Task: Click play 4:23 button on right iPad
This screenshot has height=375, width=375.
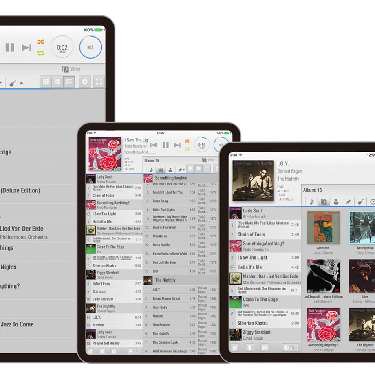Action: tap(291, 348)
